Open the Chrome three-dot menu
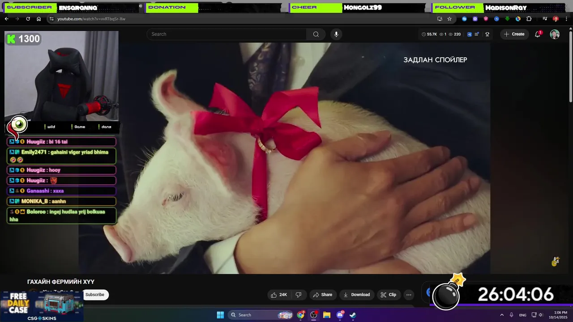573x322 pixels. click(x=566, y=19)
